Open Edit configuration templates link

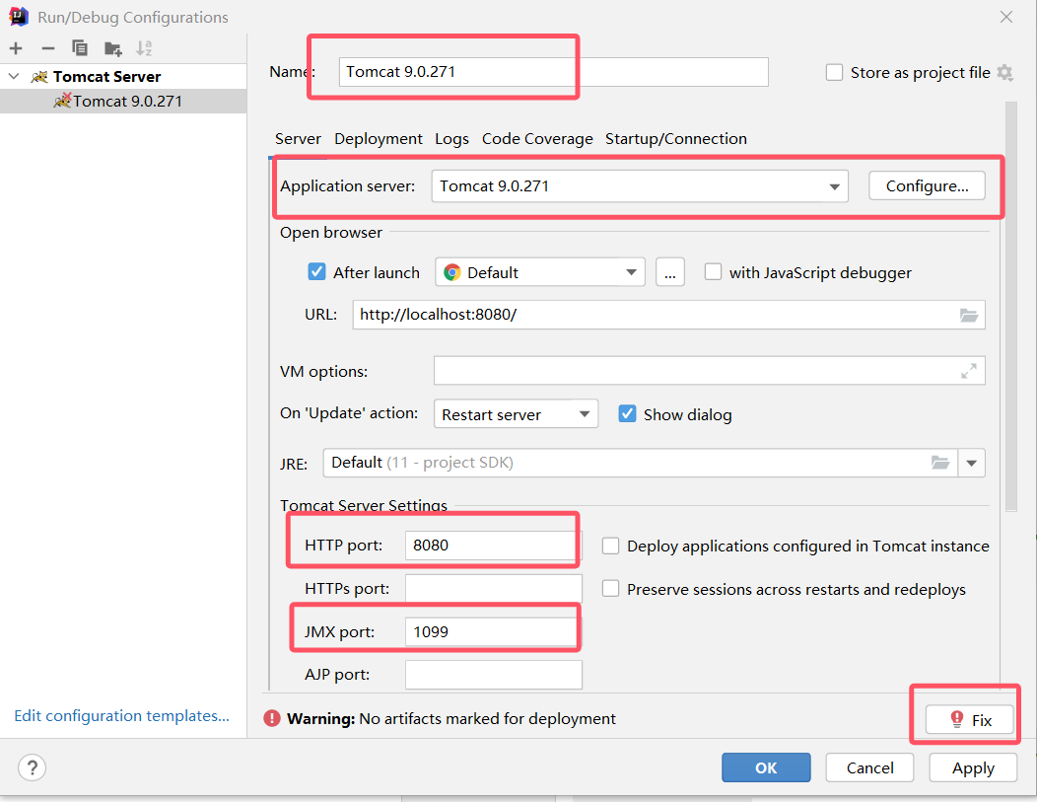[x=121, y=716]
